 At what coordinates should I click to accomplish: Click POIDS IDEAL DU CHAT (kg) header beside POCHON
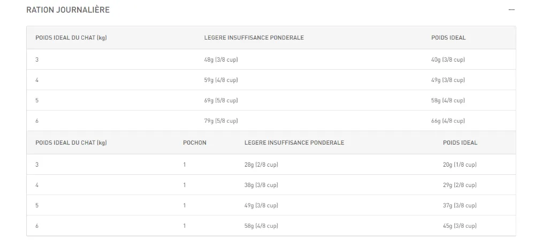coord(71,143)
